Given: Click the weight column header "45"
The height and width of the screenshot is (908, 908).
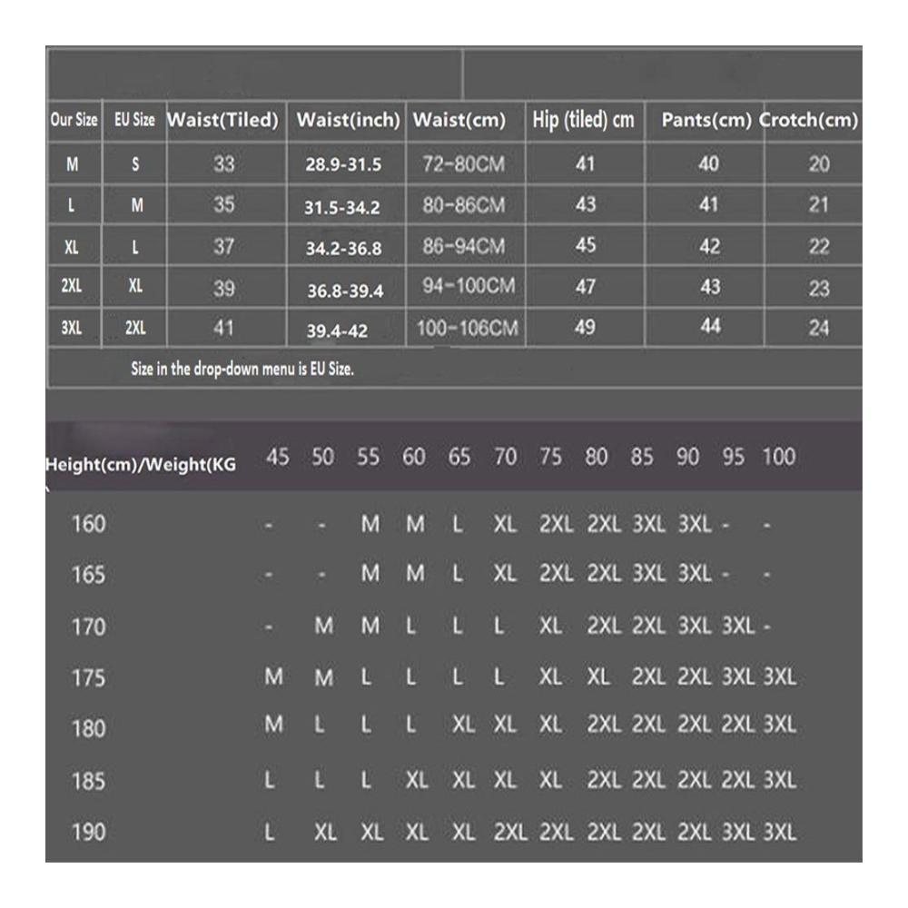Looking at the screenshot, I should 277,457.
